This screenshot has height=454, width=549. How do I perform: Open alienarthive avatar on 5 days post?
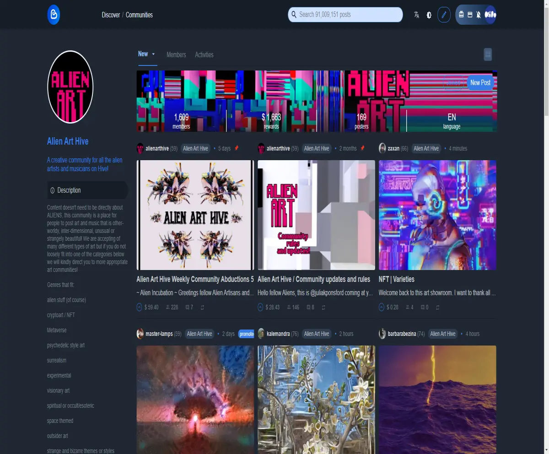pyautogui.click(x=140, y=148)
